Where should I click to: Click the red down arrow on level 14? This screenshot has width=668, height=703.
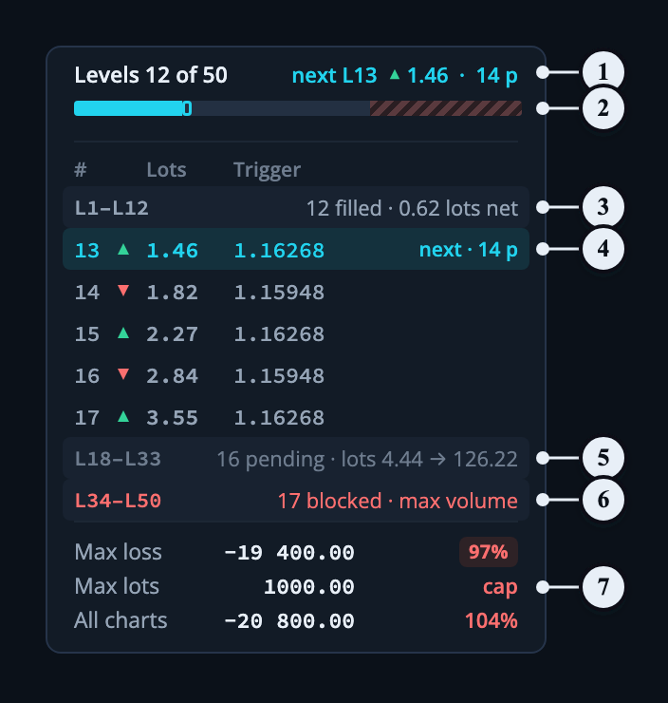[123, 291]
